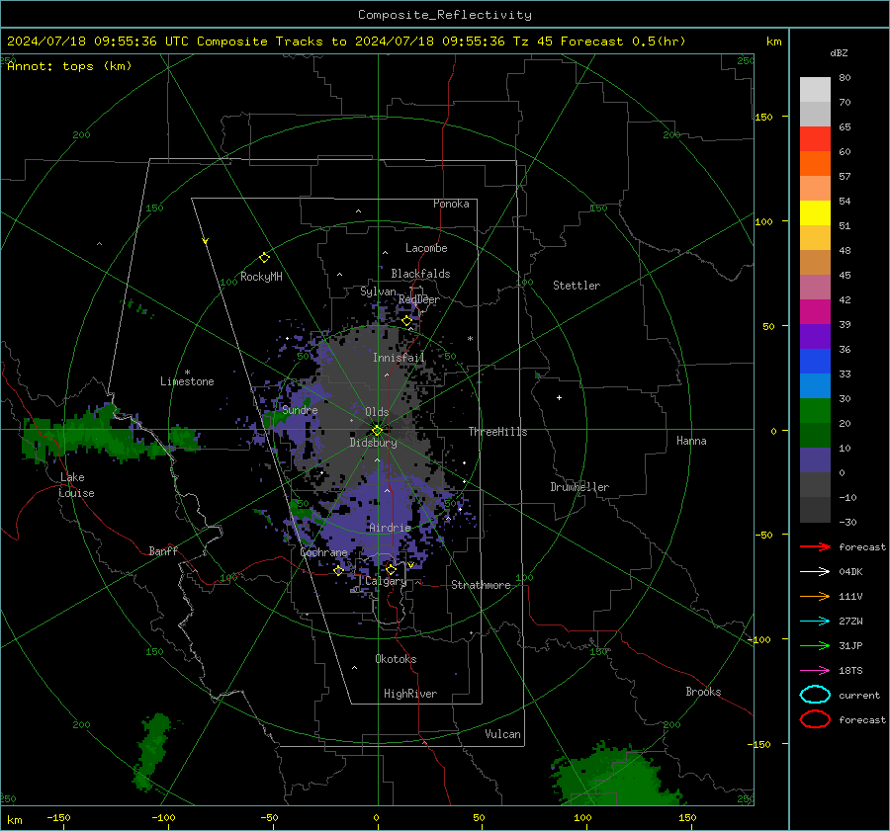This screenshot has width=890, height=831.
Task: Click the yellow diamond marker near RockyMH
Action: [x=264, y=258]
